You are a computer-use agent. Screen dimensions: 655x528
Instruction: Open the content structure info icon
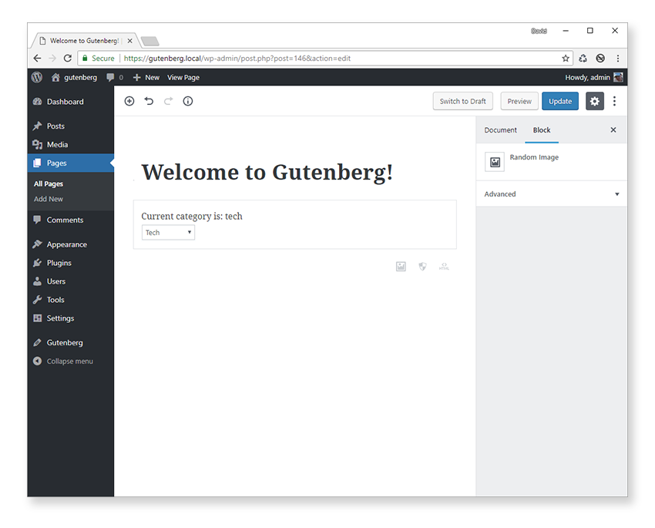tap(188, 101)
